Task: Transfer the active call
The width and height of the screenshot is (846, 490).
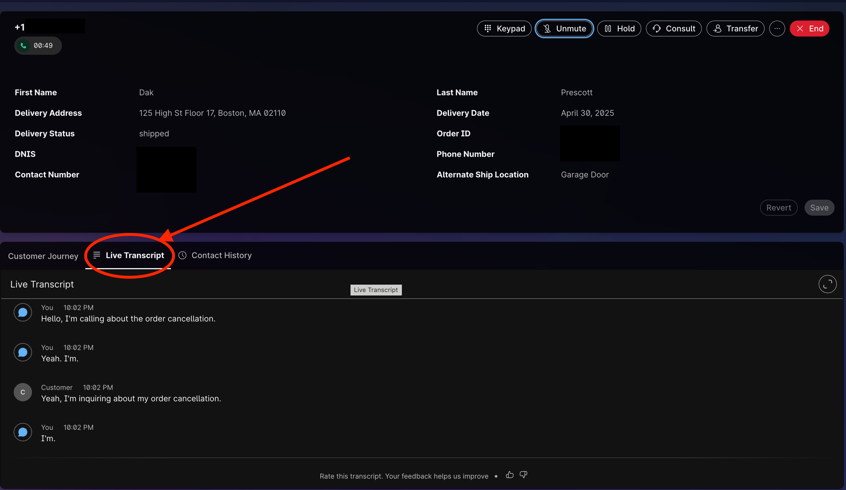Action: 735,29
